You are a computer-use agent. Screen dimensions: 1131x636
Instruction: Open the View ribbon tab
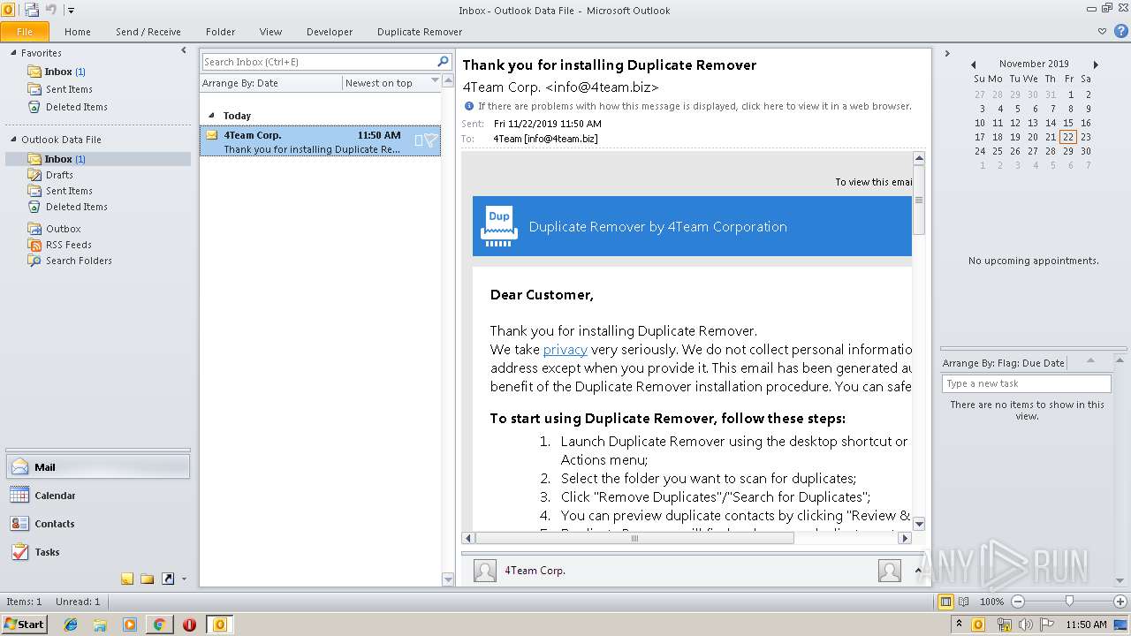[271, 32]
